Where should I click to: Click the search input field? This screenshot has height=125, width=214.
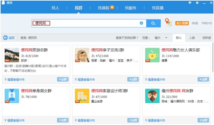[89, 23]
